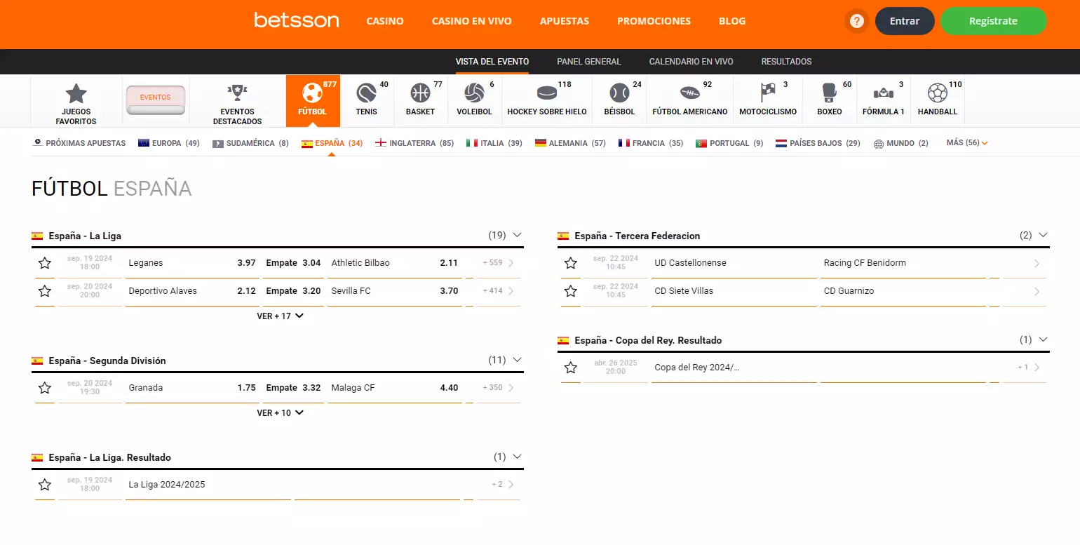Switch to the Panel General tab
This screenshot has width=1080, height=545.
589,62
